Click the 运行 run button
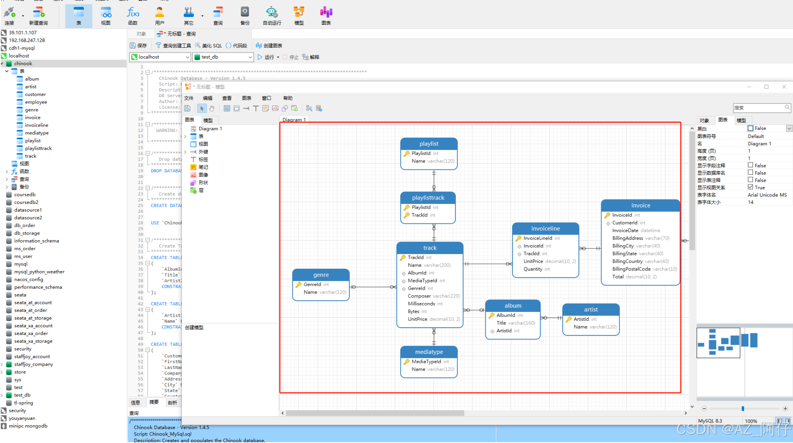Image resolution: width=793 pixels, height=443 pixels. coord(266,57)
